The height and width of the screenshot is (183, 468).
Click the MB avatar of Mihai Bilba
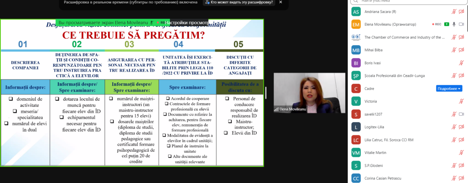pyautogui.click(x=356, y=50)
